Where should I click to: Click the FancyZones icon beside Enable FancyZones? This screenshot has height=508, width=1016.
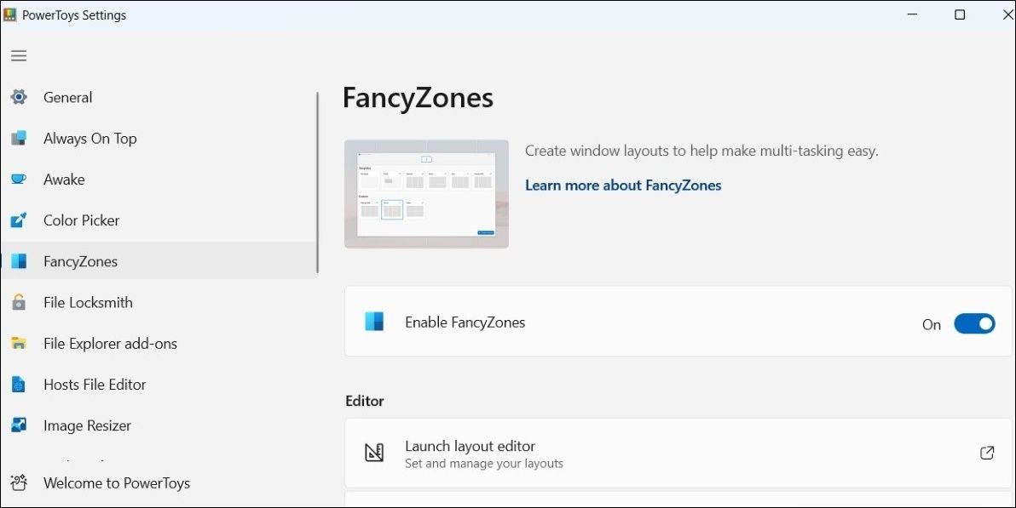(x=375, y=322)
